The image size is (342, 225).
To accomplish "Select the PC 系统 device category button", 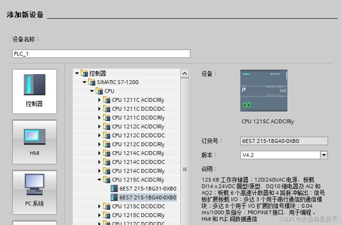I will 34,192.
